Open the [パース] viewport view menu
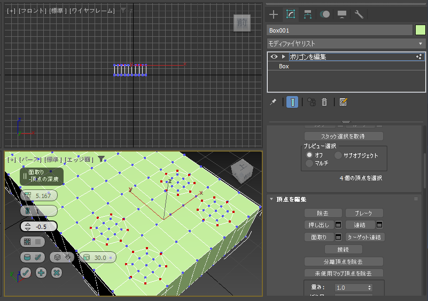This screenshot has height=301, width=428. pos(30,160)
